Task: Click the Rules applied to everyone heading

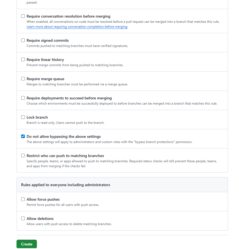Action: point(66,185)
